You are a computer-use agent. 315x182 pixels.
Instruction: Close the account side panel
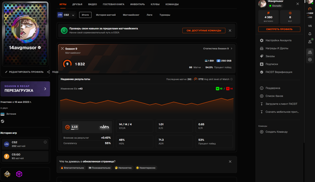[x=297, y=4]
